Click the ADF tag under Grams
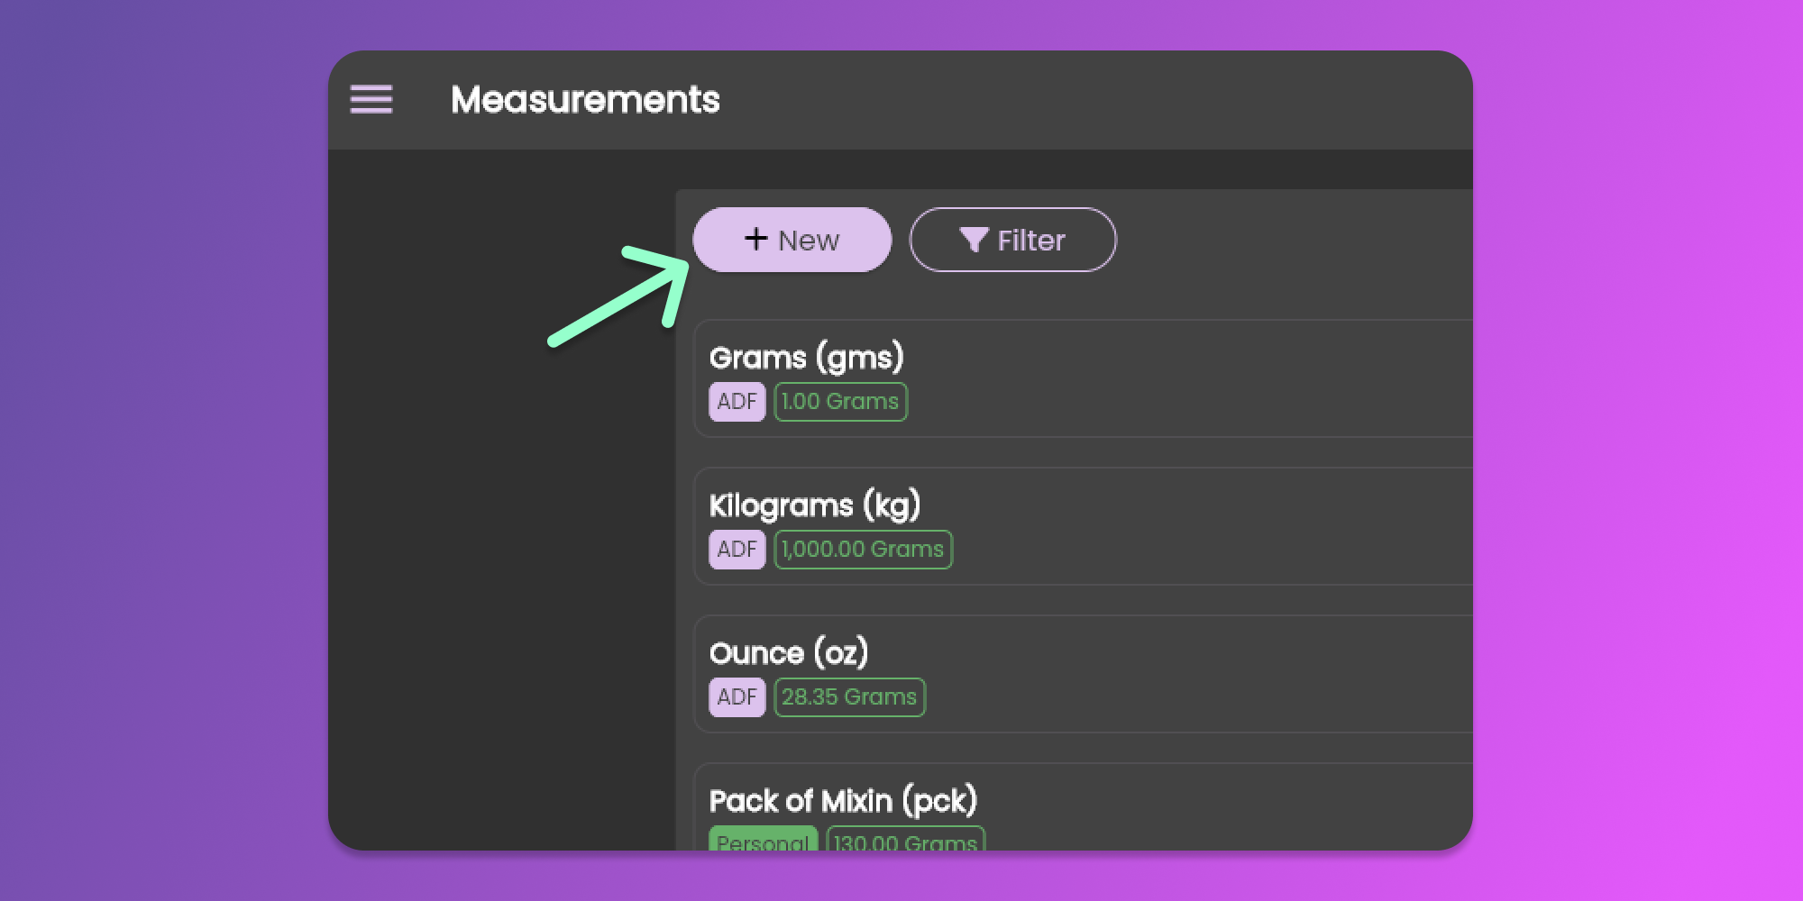Screen dimensions: 1803x901 737,402
